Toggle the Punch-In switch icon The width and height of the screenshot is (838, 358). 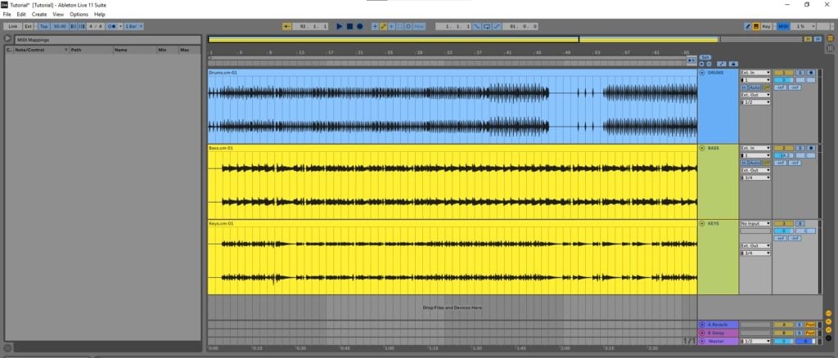pos(477,26)
